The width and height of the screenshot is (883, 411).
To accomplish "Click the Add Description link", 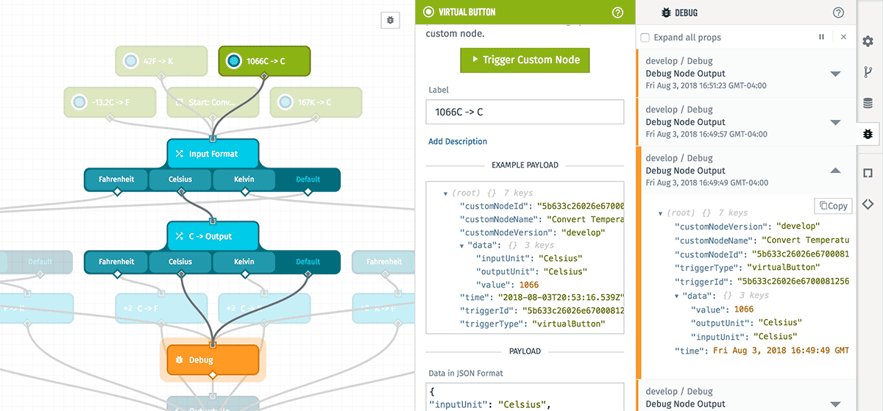I will (458, 141).
